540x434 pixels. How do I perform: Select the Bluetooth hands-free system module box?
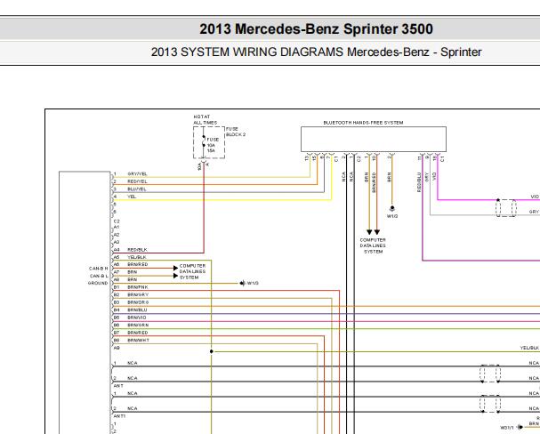[x=374, y=139]
